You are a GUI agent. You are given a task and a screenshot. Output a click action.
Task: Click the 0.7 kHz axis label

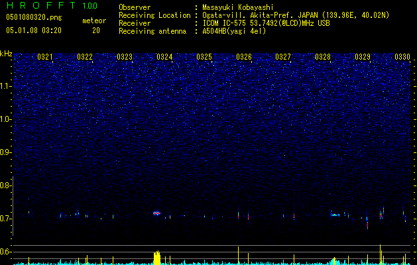click(x=6, y=219)
